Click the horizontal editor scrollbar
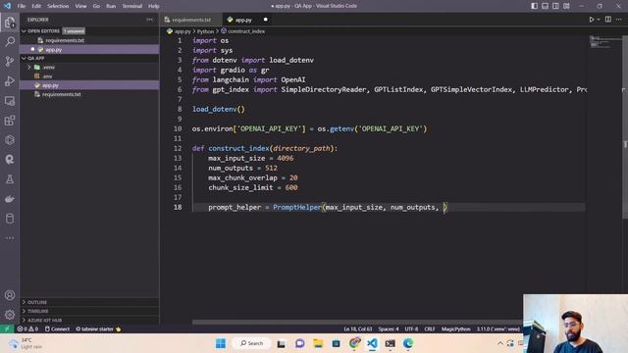The image size is (628, 353). 356,322
